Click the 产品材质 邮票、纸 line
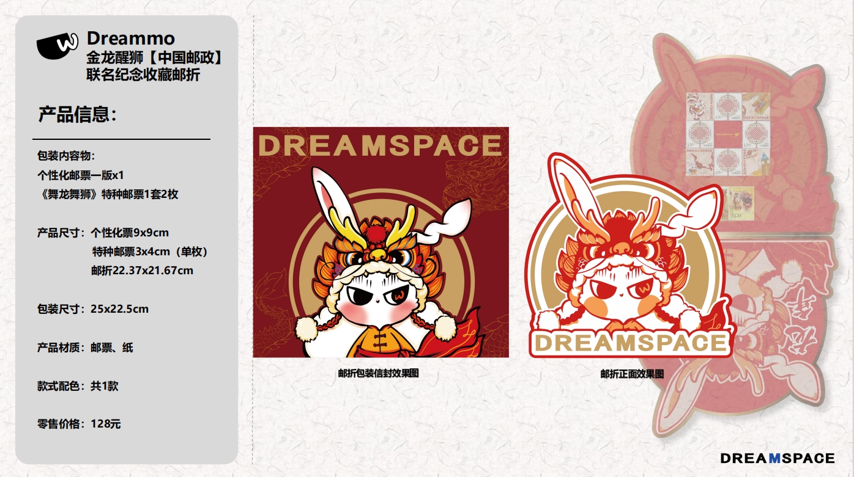Viewport: 854px width, 477px height. pos(85,348)
